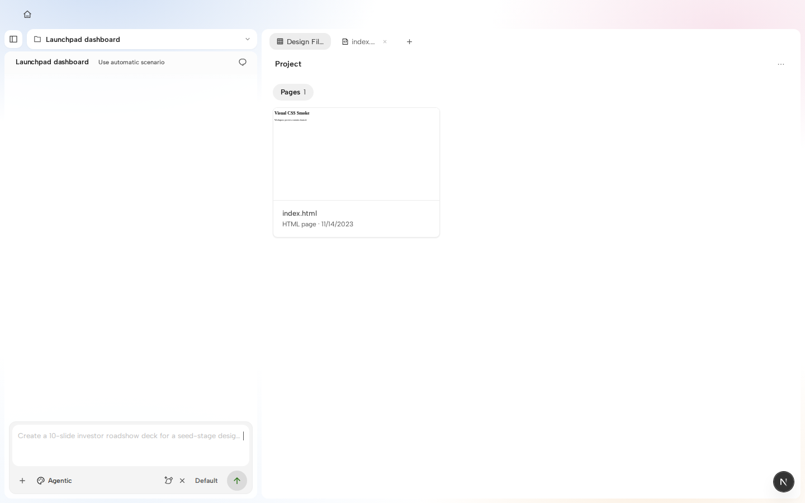Click the skill or tool icon beside Default
Image resolution: width=805 pixels, height=503 pixels.
tap(168, 481)
